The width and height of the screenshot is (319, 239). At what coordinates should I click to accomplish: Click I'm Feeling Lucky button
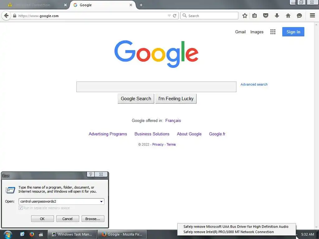[x=176, y=99]
